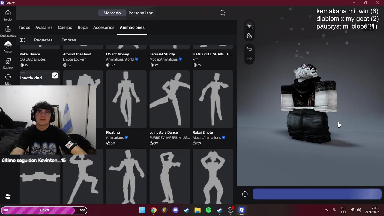384x216 pixels.
Task: Open Lets Get Sturdy item title
Action: pos(162,54)
